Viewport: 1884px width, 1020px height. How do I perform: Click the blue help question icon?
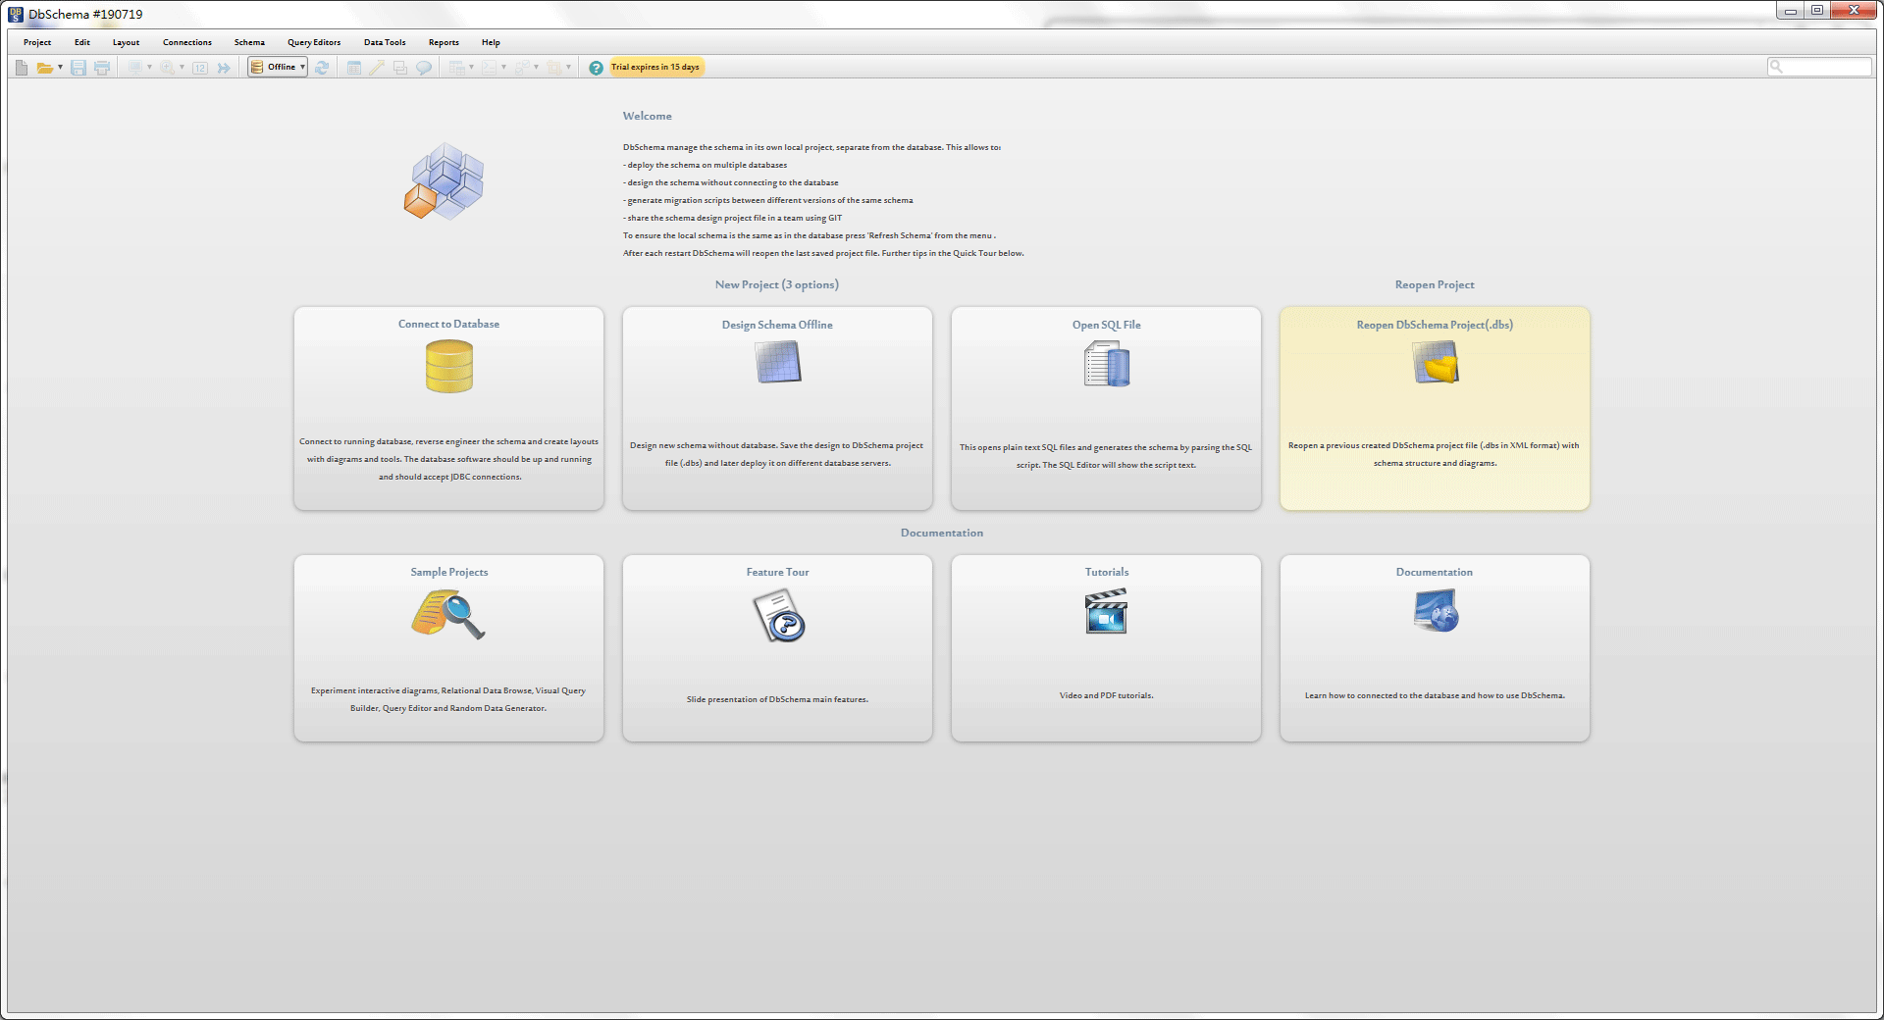pyautogui.click(x=596, y=68)
